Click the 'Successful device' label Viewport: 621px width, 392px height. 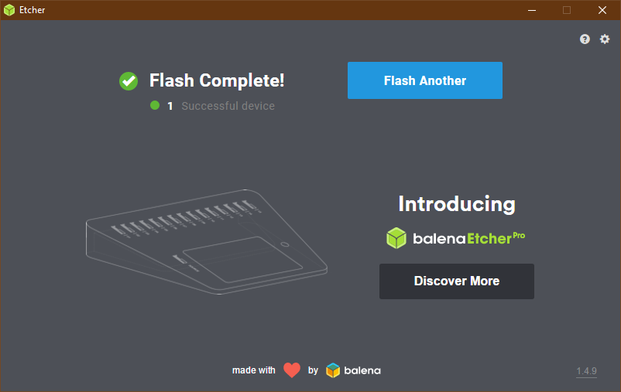228,106
